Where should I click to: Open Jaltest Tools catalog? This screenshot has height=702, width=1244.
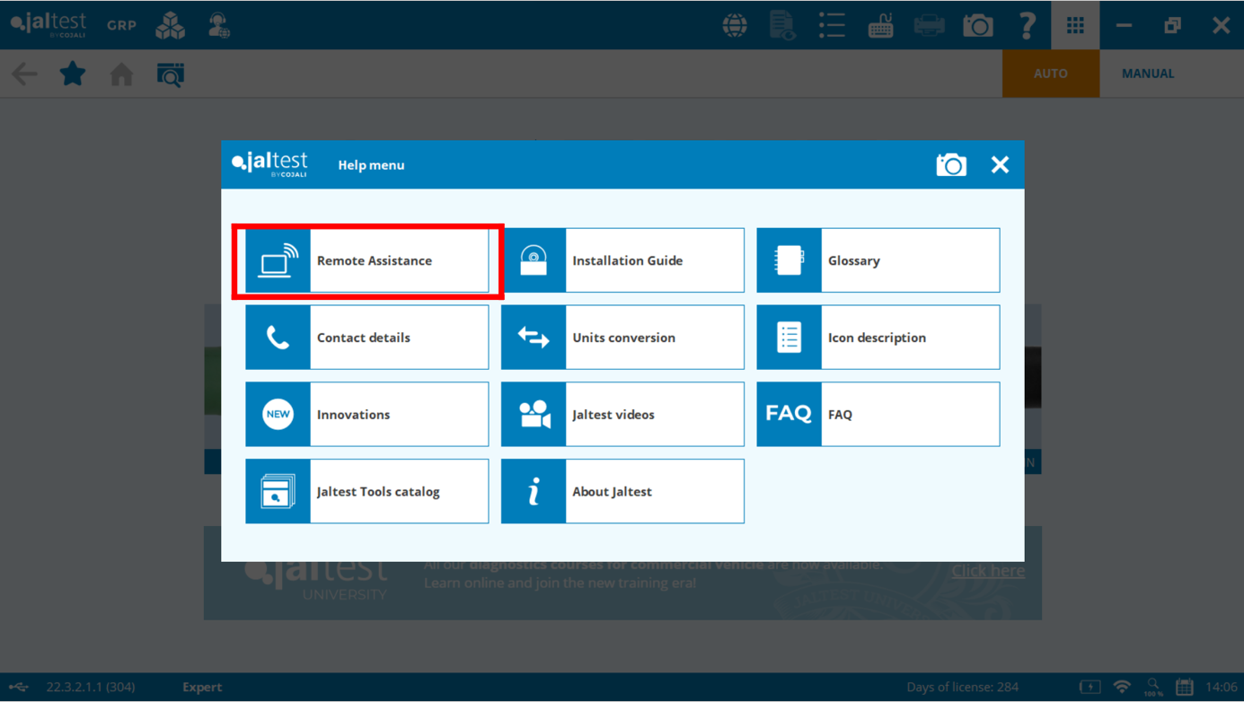pos(366,492)
